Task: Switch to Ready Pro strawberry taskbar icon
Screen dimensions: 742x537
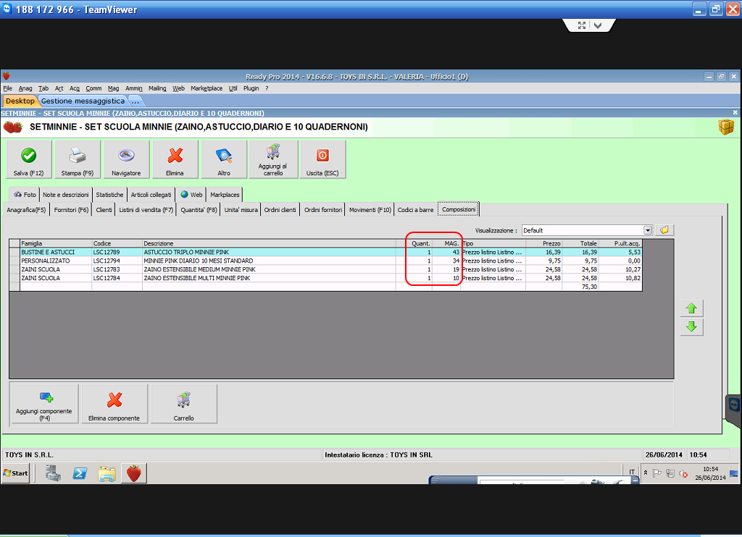Action: [x=134, y=473]
